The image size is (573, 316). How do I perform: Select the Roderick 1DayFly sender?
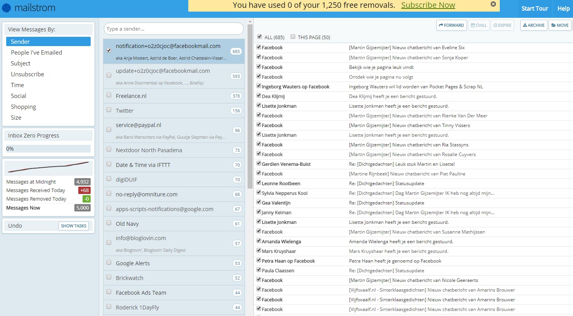137,307
